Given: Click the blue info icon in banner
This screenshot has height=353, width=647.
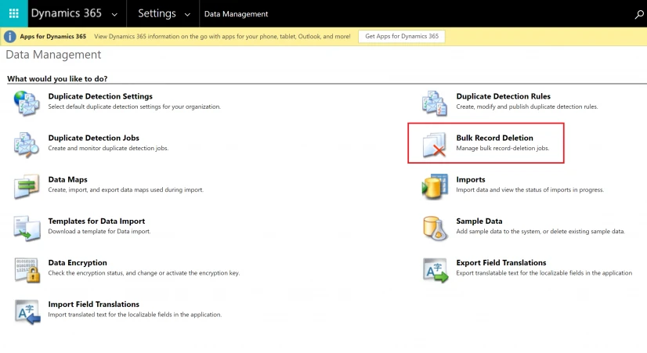Looking at the screenshot, I should click(x=10, y=37).
